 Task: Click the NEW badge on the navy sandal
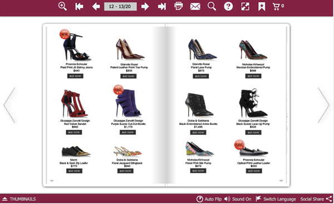click(65, 34)
